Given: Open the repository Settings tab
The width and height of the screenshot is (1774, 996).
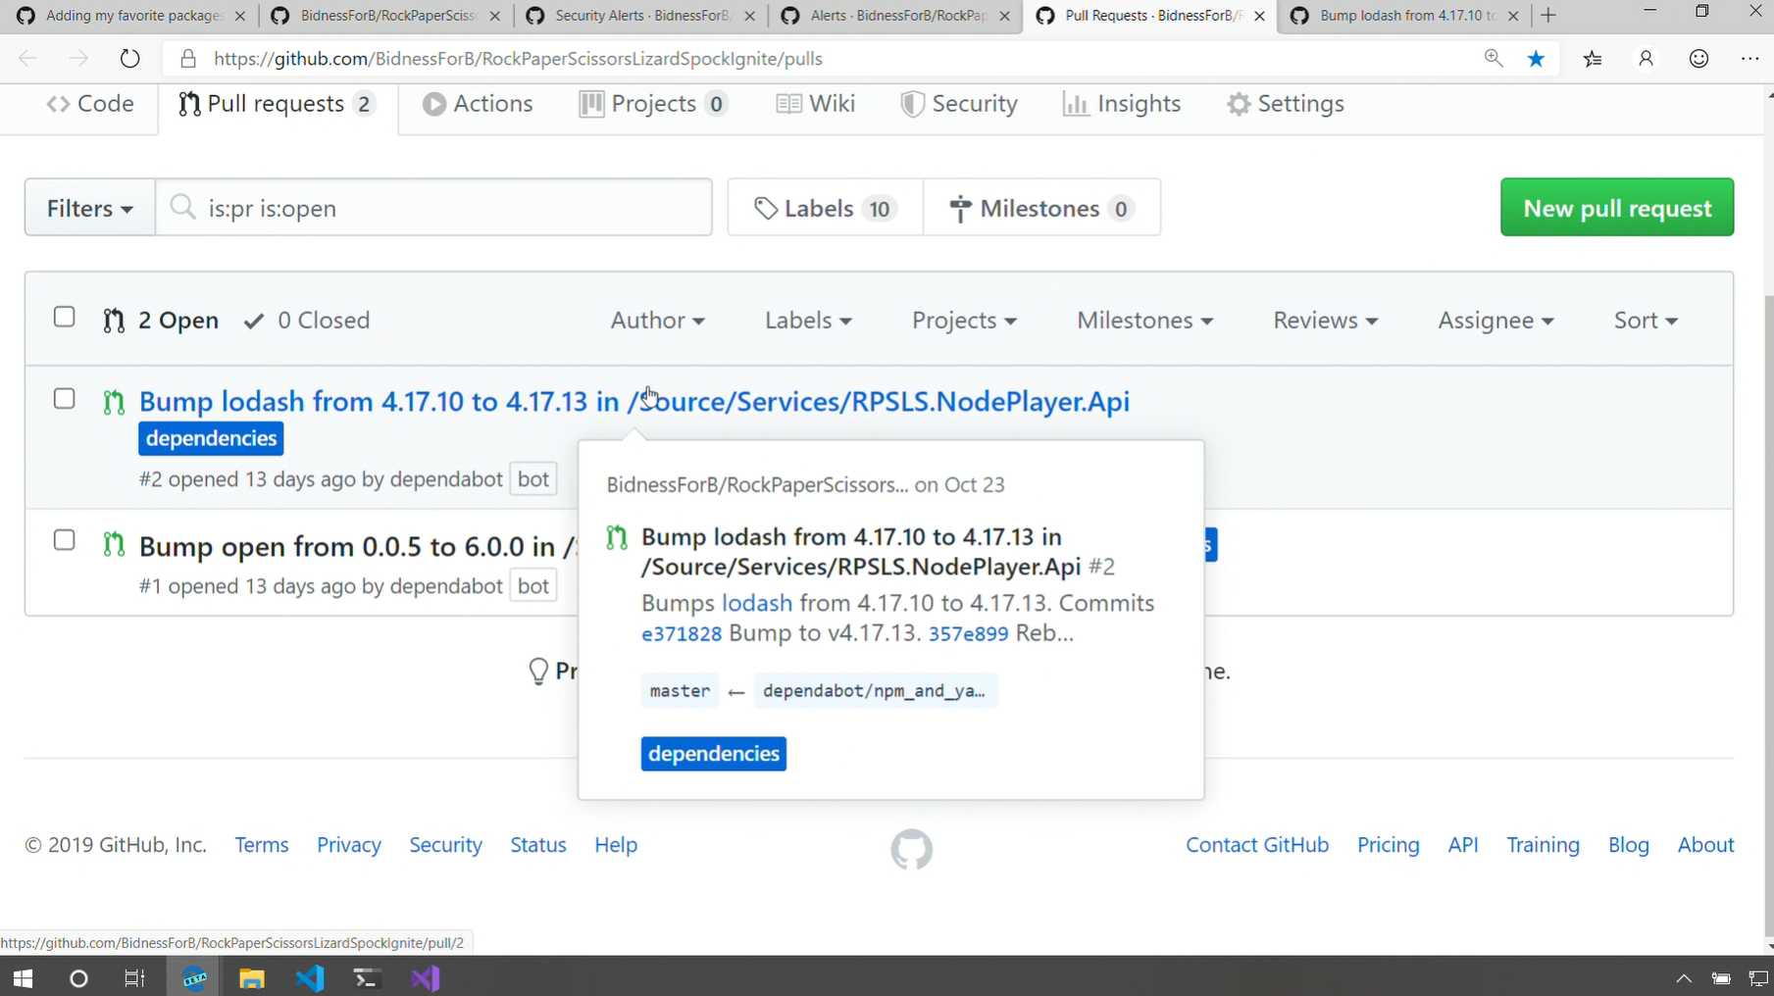Looking at the screenshot, I should click(1285, 104).
